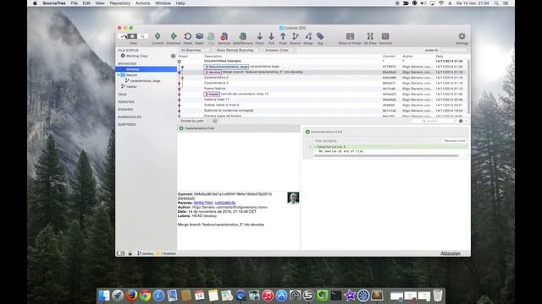Select the master branch in sidebar
The width and height of the screenshot is (542, 304).
click(146, 86)
